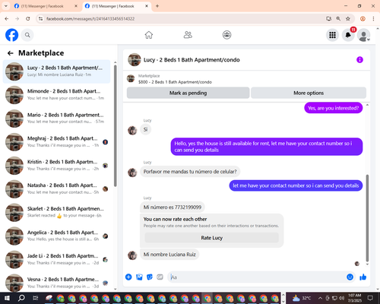Viewport: 380px width, 304px height.
Task: Open Angelica conversation in the list
Action: [x=56, y=236]
